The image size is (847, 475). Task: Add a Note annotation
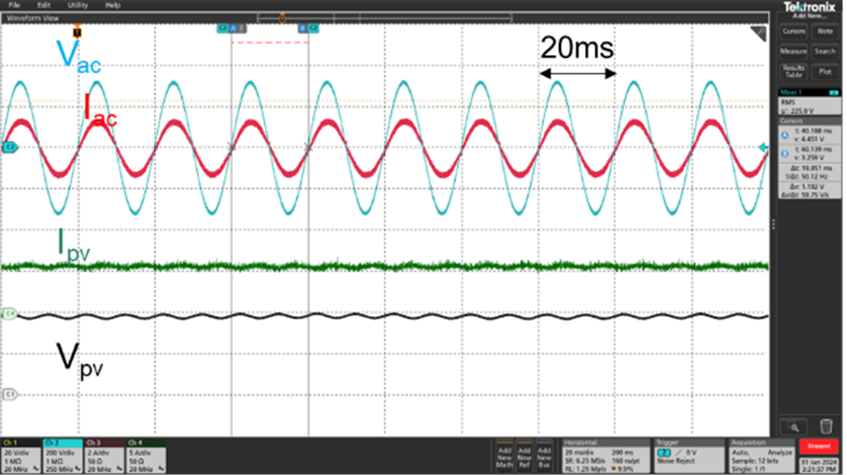pyautogui.click(x=824, y=31)
